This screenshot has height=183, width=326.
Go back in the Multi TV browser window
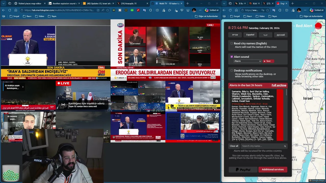click(4, 10)
